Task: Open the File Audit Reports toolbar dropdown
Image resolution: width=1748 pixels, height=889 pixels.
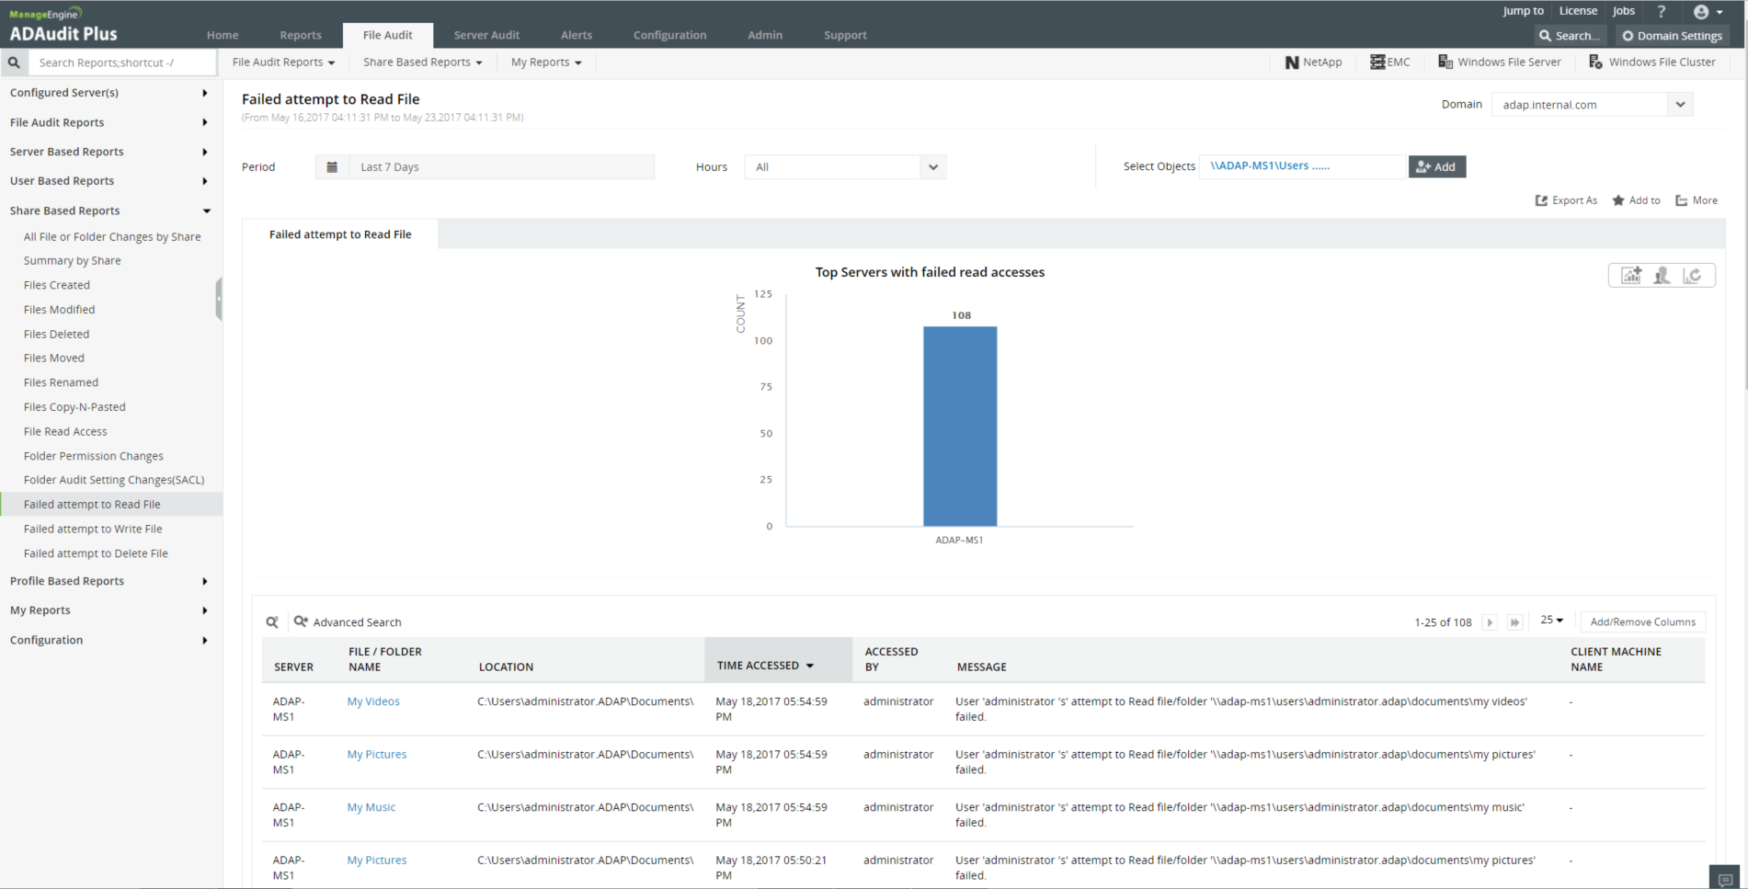Action: click(x=283, y=63)
